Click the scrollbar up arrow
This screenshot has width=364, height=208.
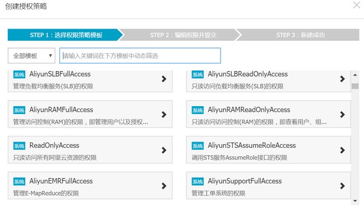click(x=355, y=75)
